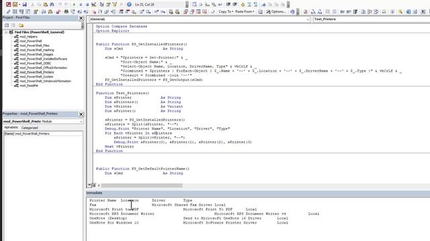Click the yellow search magnifier icon at toolbar right

click(x=400, y=11)
